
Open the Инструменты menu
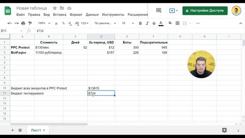(113, 15)
